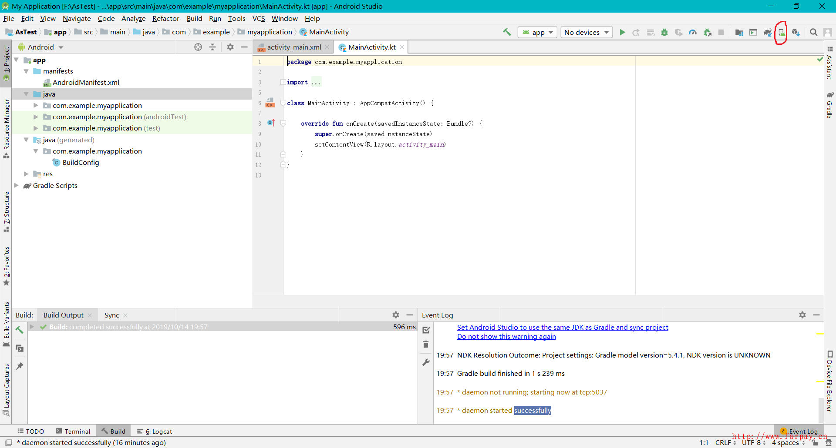The width and height of the screenshot is (836, 448).
Task: Click the green Run app button
Action: coord(622,32)
